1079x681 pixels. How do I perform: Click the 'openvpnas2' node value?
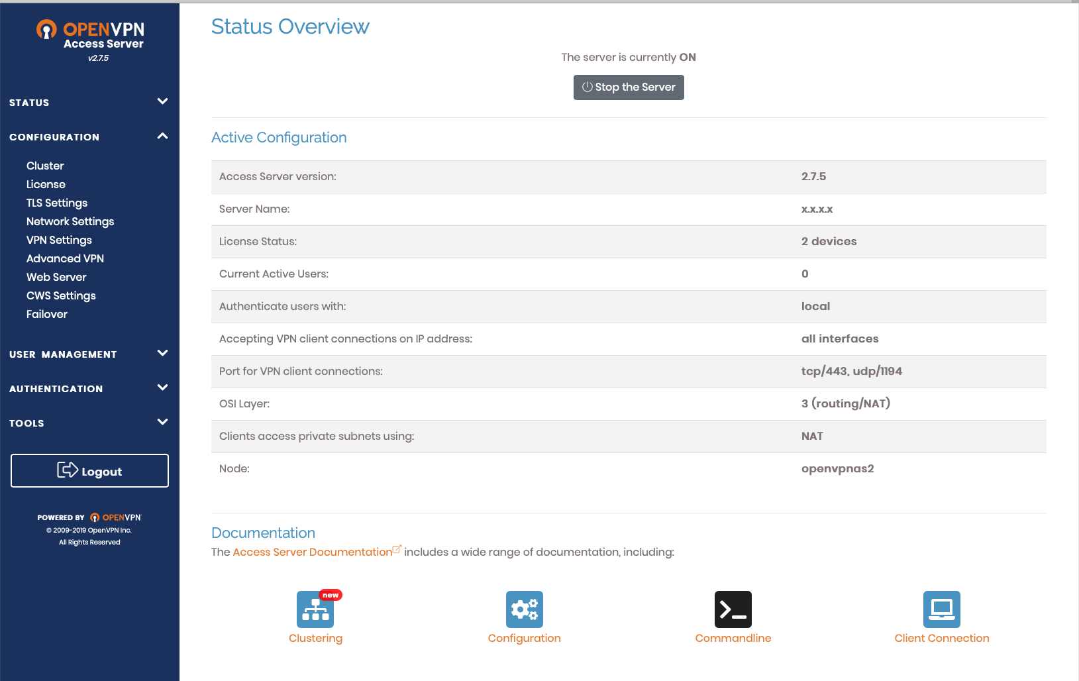coord(837,468)
